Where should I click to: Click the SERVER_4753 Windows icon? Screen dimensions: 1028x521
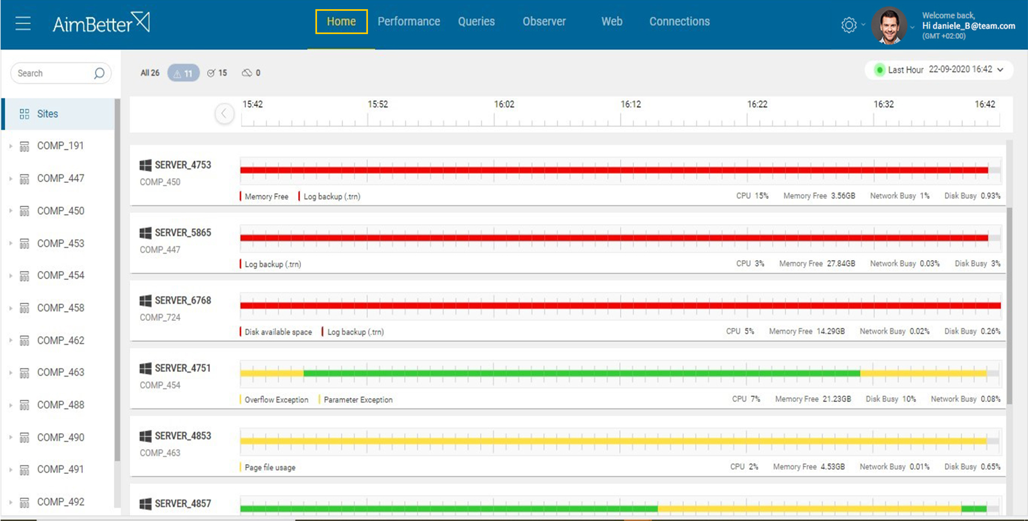point(145,165)
